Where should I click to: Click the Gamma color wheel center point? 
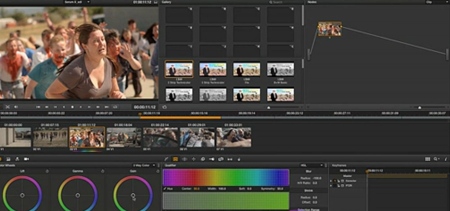point(78,195)
